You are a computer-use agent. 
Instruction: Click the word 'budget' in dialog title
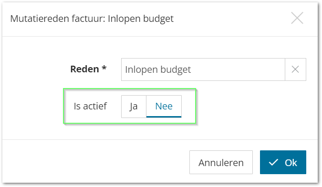(158, 19)
